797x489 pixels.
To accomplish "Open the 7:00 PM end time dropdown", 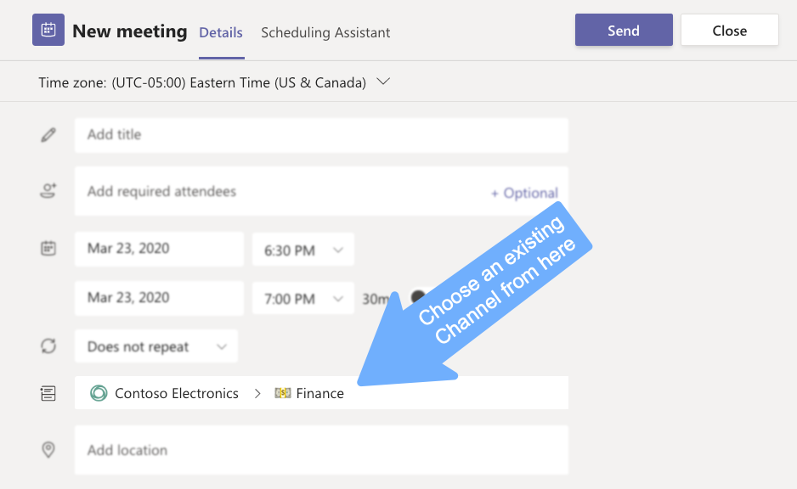I will pyautogui.click(x=303, y=299).
